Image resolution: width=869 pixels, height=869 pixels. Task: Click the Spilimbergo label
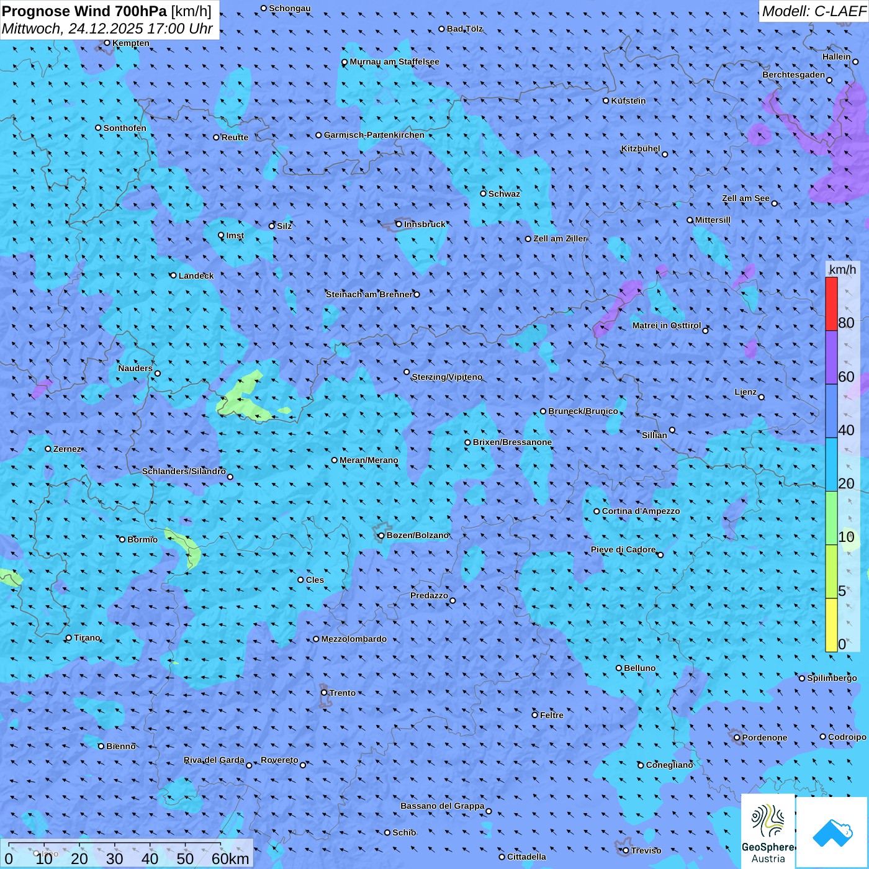832,678
